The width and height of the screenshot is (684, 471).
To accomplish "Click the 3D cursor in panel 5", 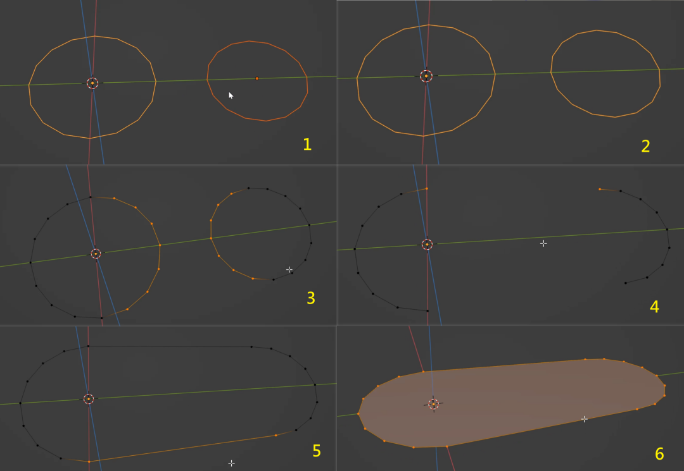I will click(89, 399).
